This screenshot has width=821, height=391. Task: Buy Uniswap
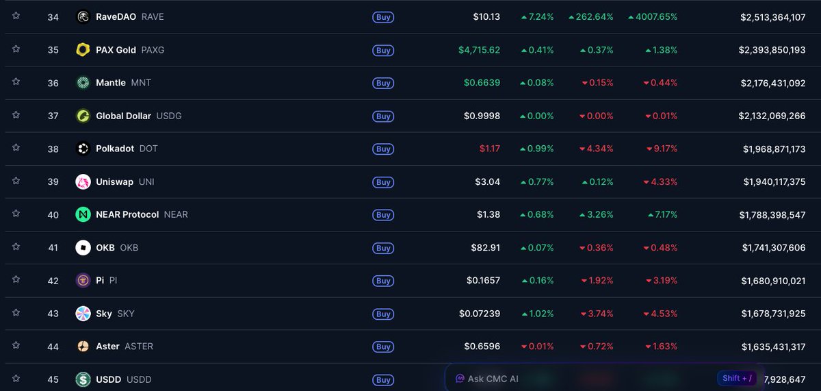[383, 182]
